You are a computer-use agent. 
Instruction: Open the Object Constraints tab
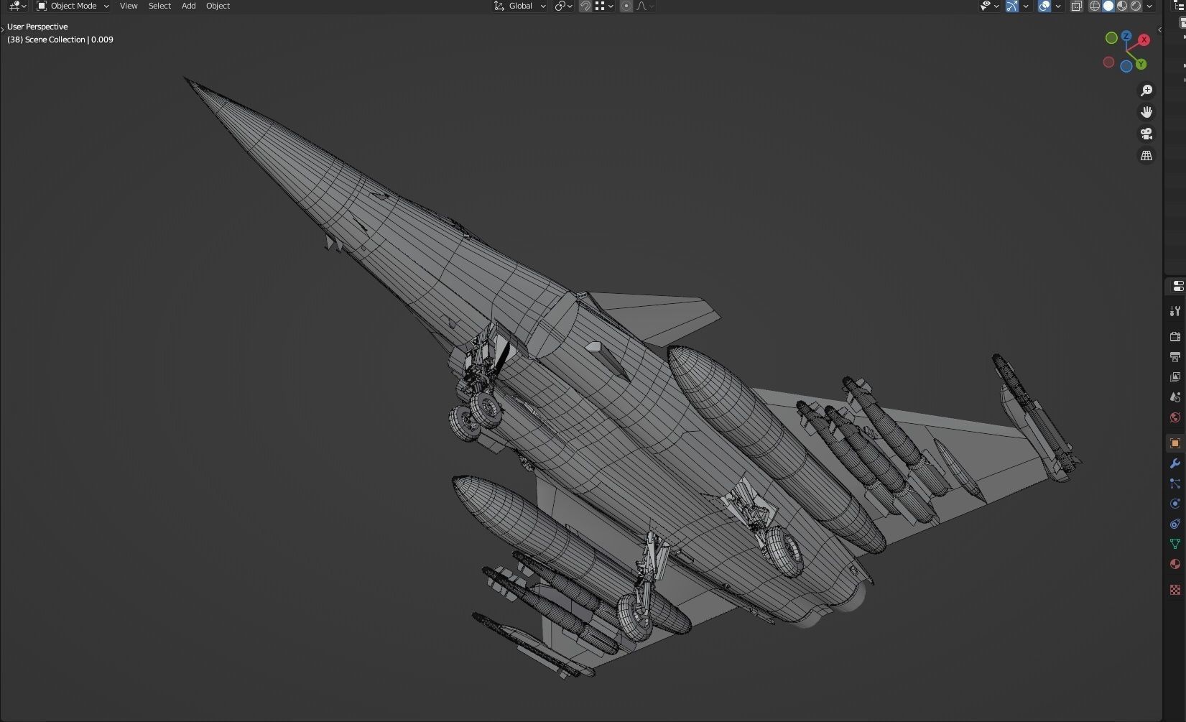1175,524
